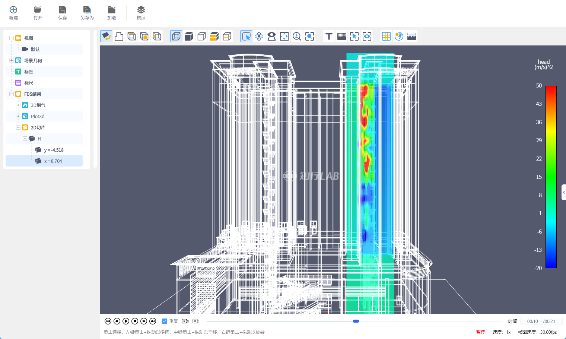Toggle the orange layered cube display mode
This screenshot has width=566, height=339.
tap(214, 36)
